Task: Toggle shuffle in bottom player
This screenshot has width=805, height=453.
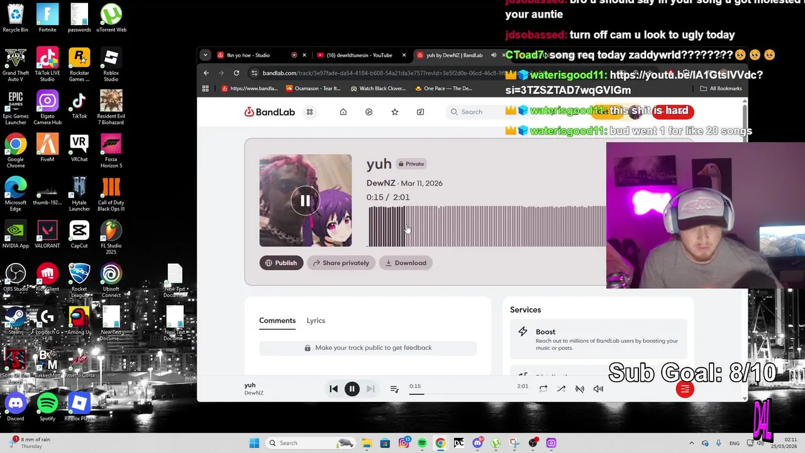Action: click(561, 389)
